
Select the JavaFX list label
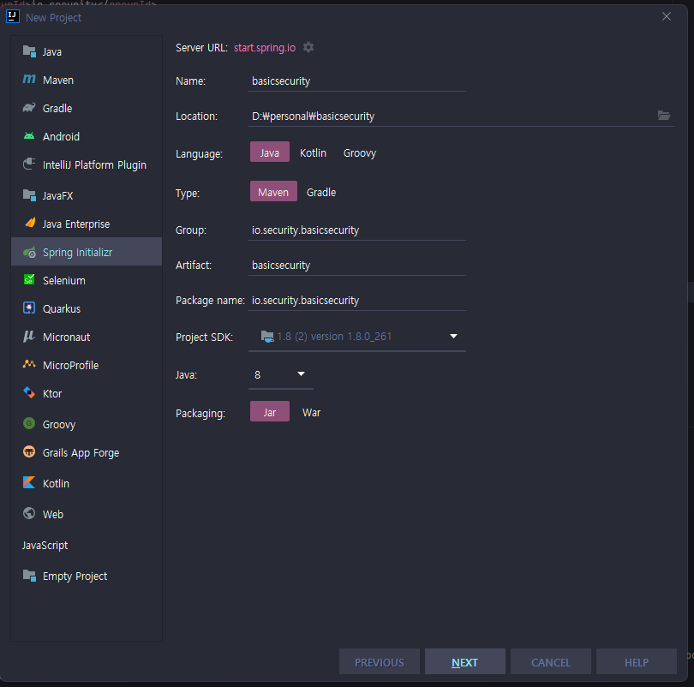pyautogui.click(x=57, y=196)
